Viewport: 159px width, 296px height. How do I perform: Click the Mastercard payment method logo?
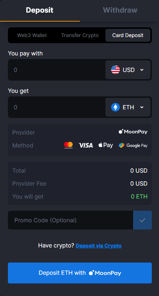(68, 145)
